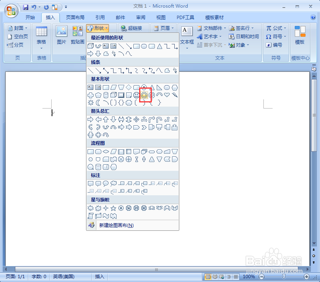320x282 pixels.
Task: Open the 页面布局 Page Layout tab
Action: (x=75, y=18)
